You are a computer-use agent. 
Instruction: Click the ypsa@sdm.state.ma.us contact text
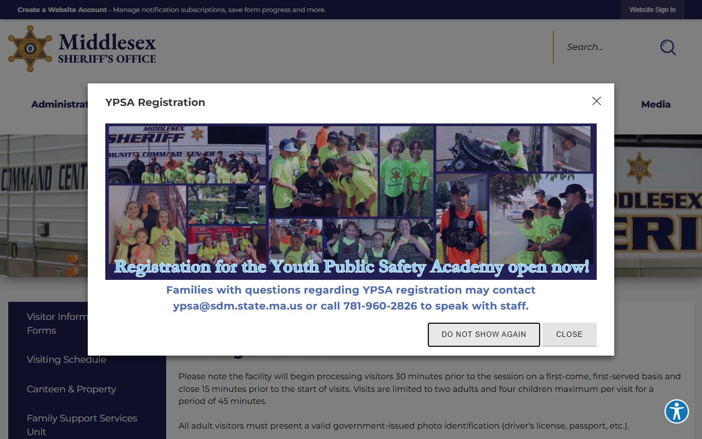coord(237,306)
